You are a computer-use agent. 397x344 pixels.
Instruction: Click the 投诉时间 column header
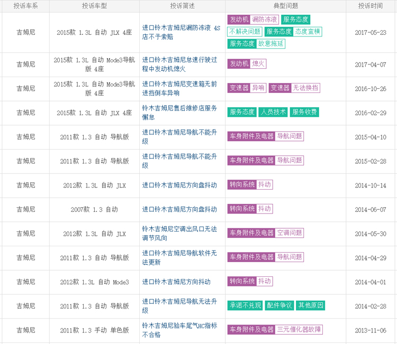[370, 6]
